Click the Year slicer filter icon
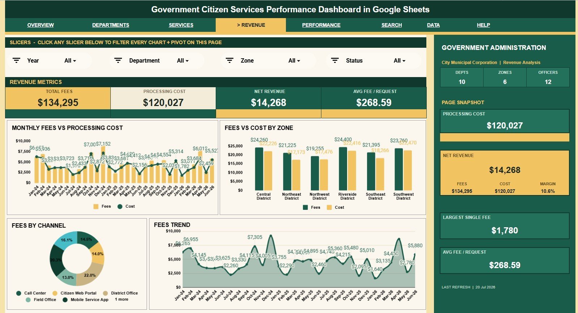This screenshot has width=578, height=313. point(16,60)
